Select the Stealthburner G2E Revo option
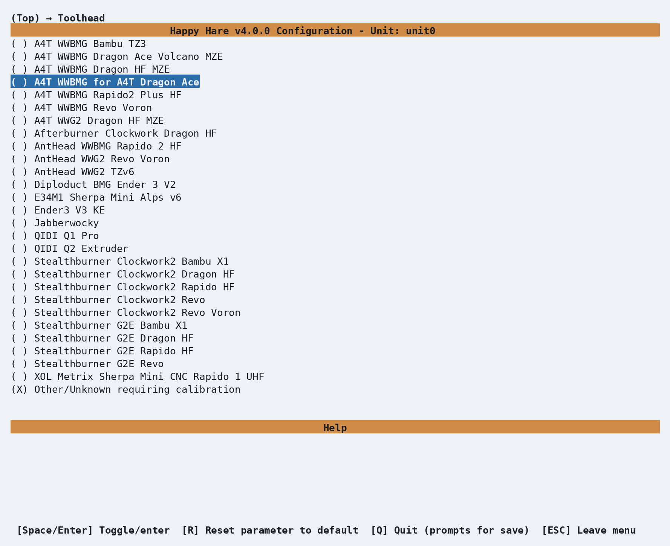This screenshot has width=670, height=546. (x=87, y=364)
